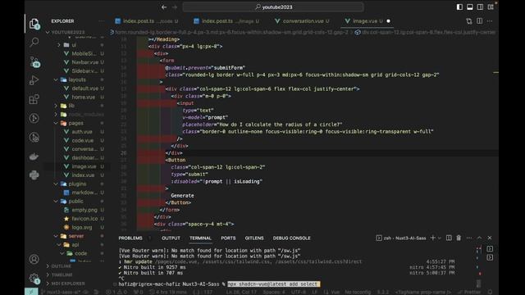
Task: Go forward using the right arrow
Action: click(x=175, y=7)
